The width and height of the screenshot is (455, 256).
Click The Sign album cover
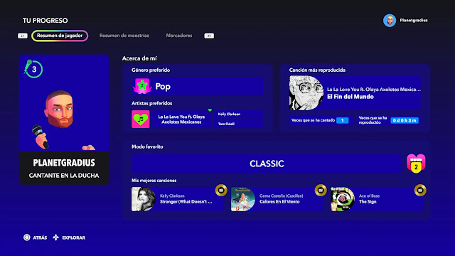click(343, 199)
